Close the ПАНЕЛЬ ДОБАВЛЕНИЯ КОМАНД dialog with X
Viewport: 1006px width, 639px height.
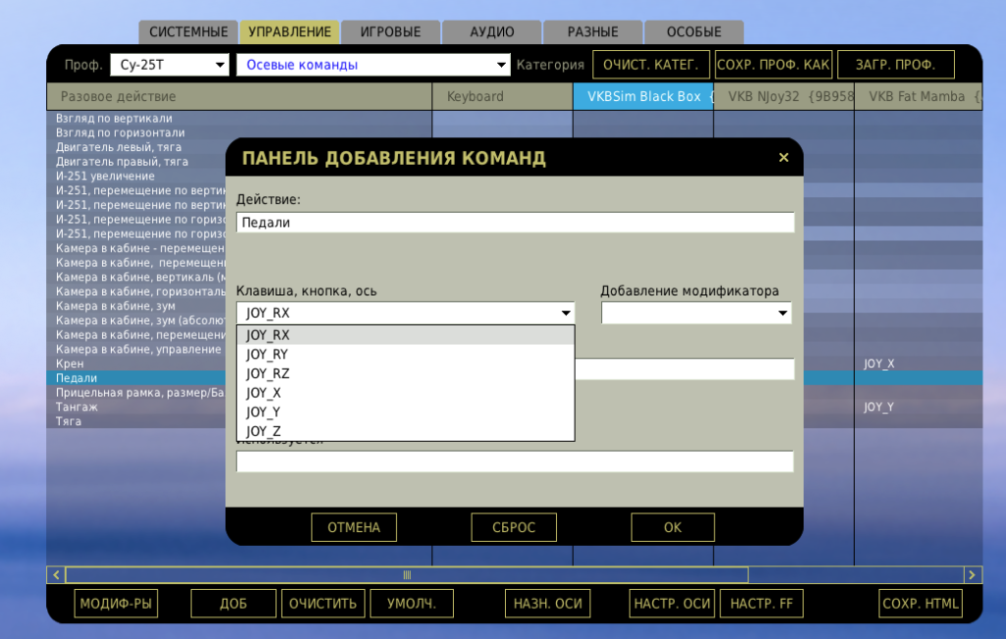point(783,158)
